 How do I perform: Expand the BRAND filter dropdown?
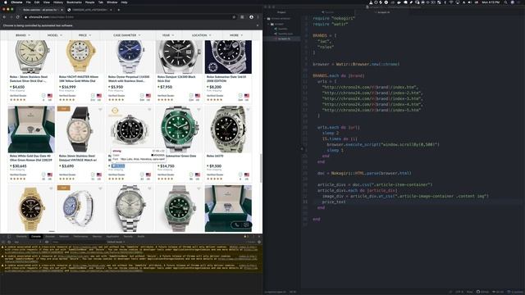[23, 35]
